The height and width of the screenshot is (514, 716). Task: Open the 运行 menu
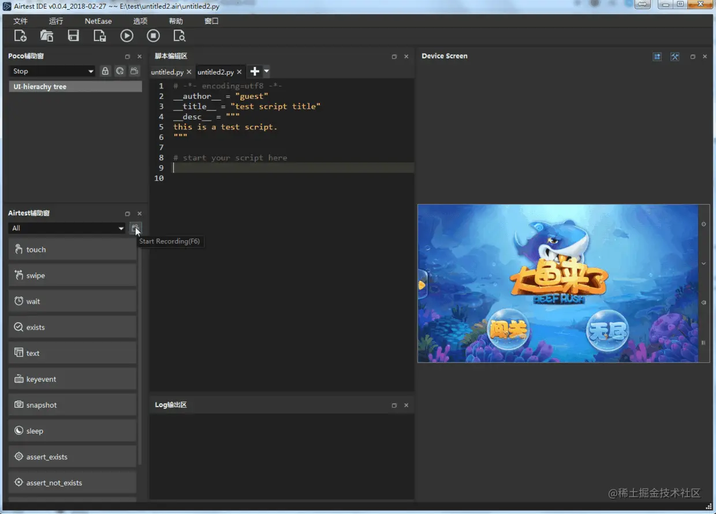(56, 21)
